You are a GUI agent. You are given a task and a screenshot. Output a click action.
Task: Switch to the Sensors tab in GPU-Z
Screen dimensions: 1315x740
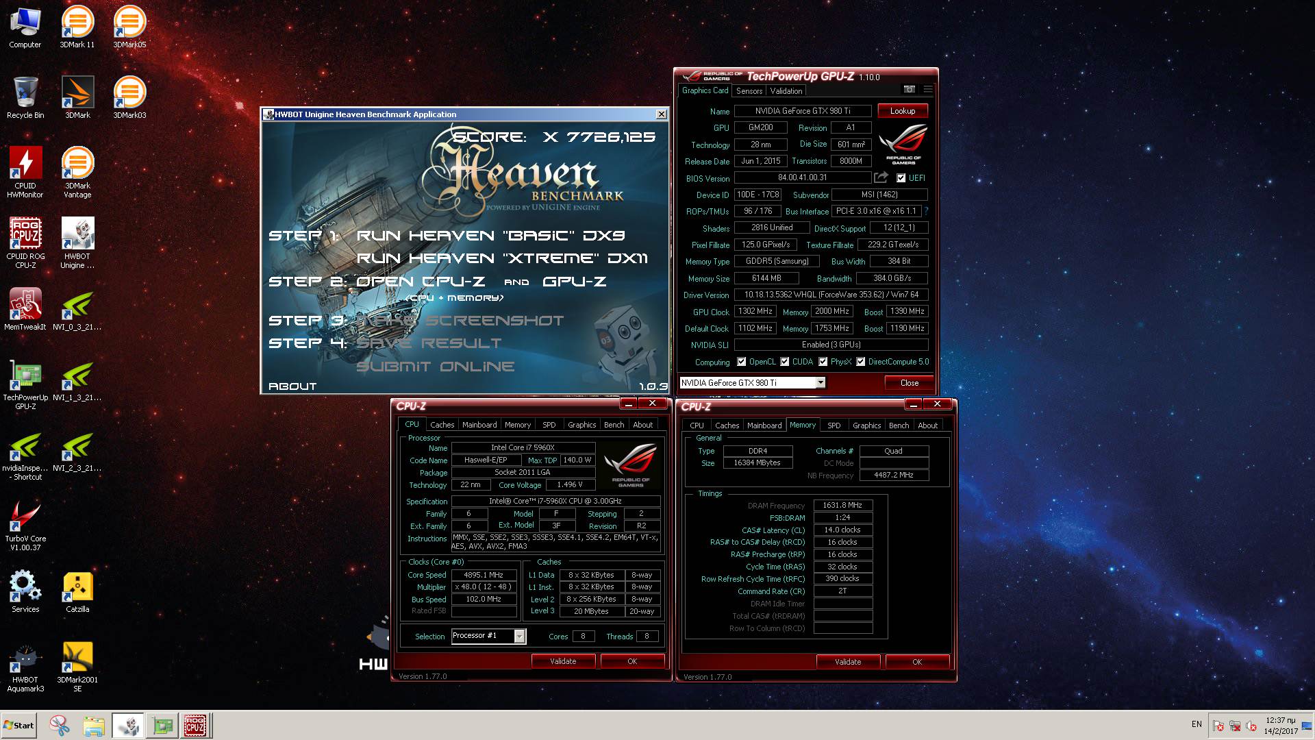point(749,90)
